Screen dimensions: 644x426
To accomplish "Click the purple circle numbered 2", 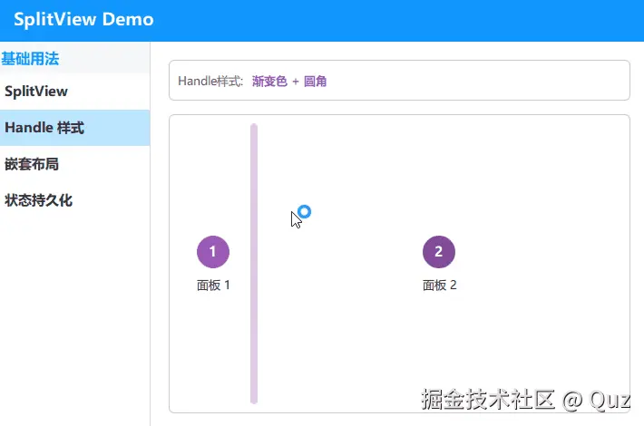I will (439, 252).
